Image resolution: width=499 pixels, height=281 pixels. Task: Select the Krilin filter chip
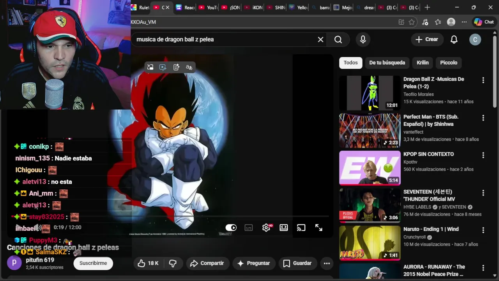(423, 62)
